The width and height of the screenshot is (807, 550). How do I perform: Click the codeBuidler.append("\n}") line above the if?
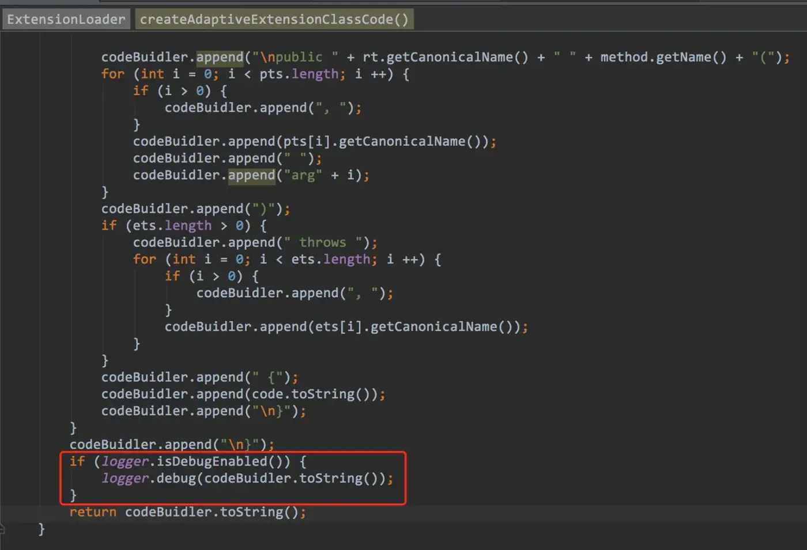[172, 445]
